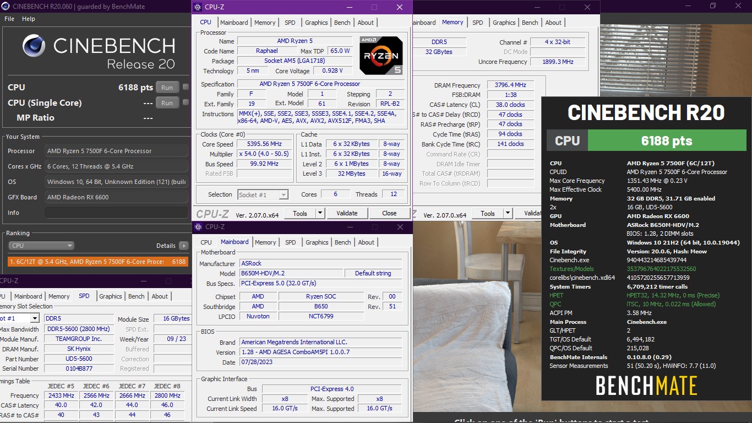Image resolution: width=752 pixels, height=423 pixels.
Task: Switch to Mainboard tab in the Processor CPU-Z window
Action: pos(234,23)
